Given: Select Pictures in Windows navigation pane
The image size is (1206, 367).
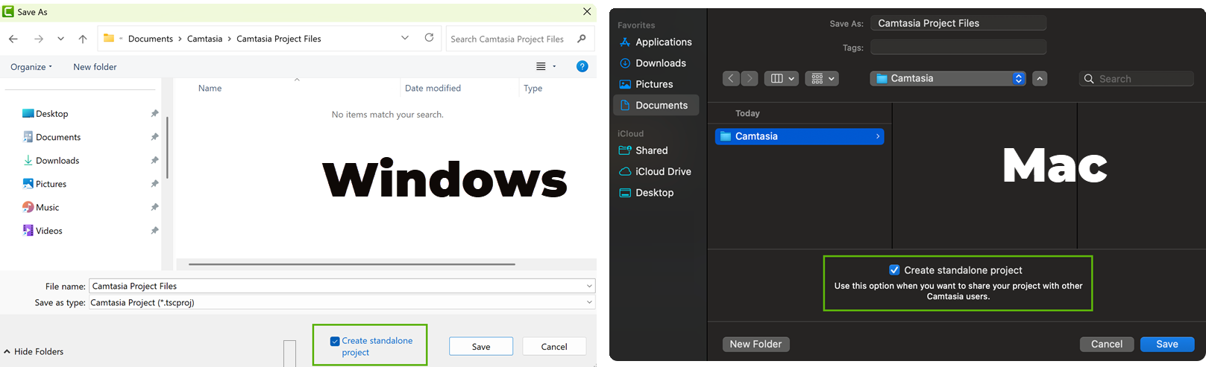Looking at the screenshot, I should pyautogui.click(x=44, y=184).
